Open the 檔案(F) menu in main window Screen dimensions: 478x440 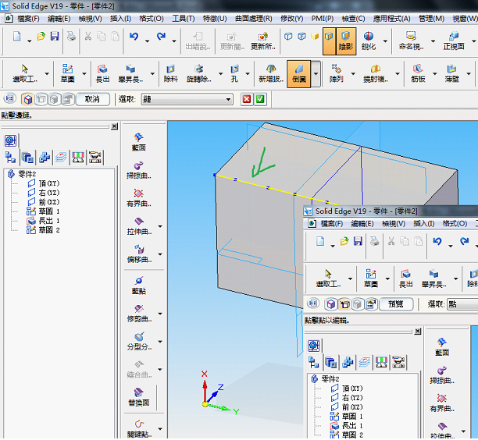28,19
